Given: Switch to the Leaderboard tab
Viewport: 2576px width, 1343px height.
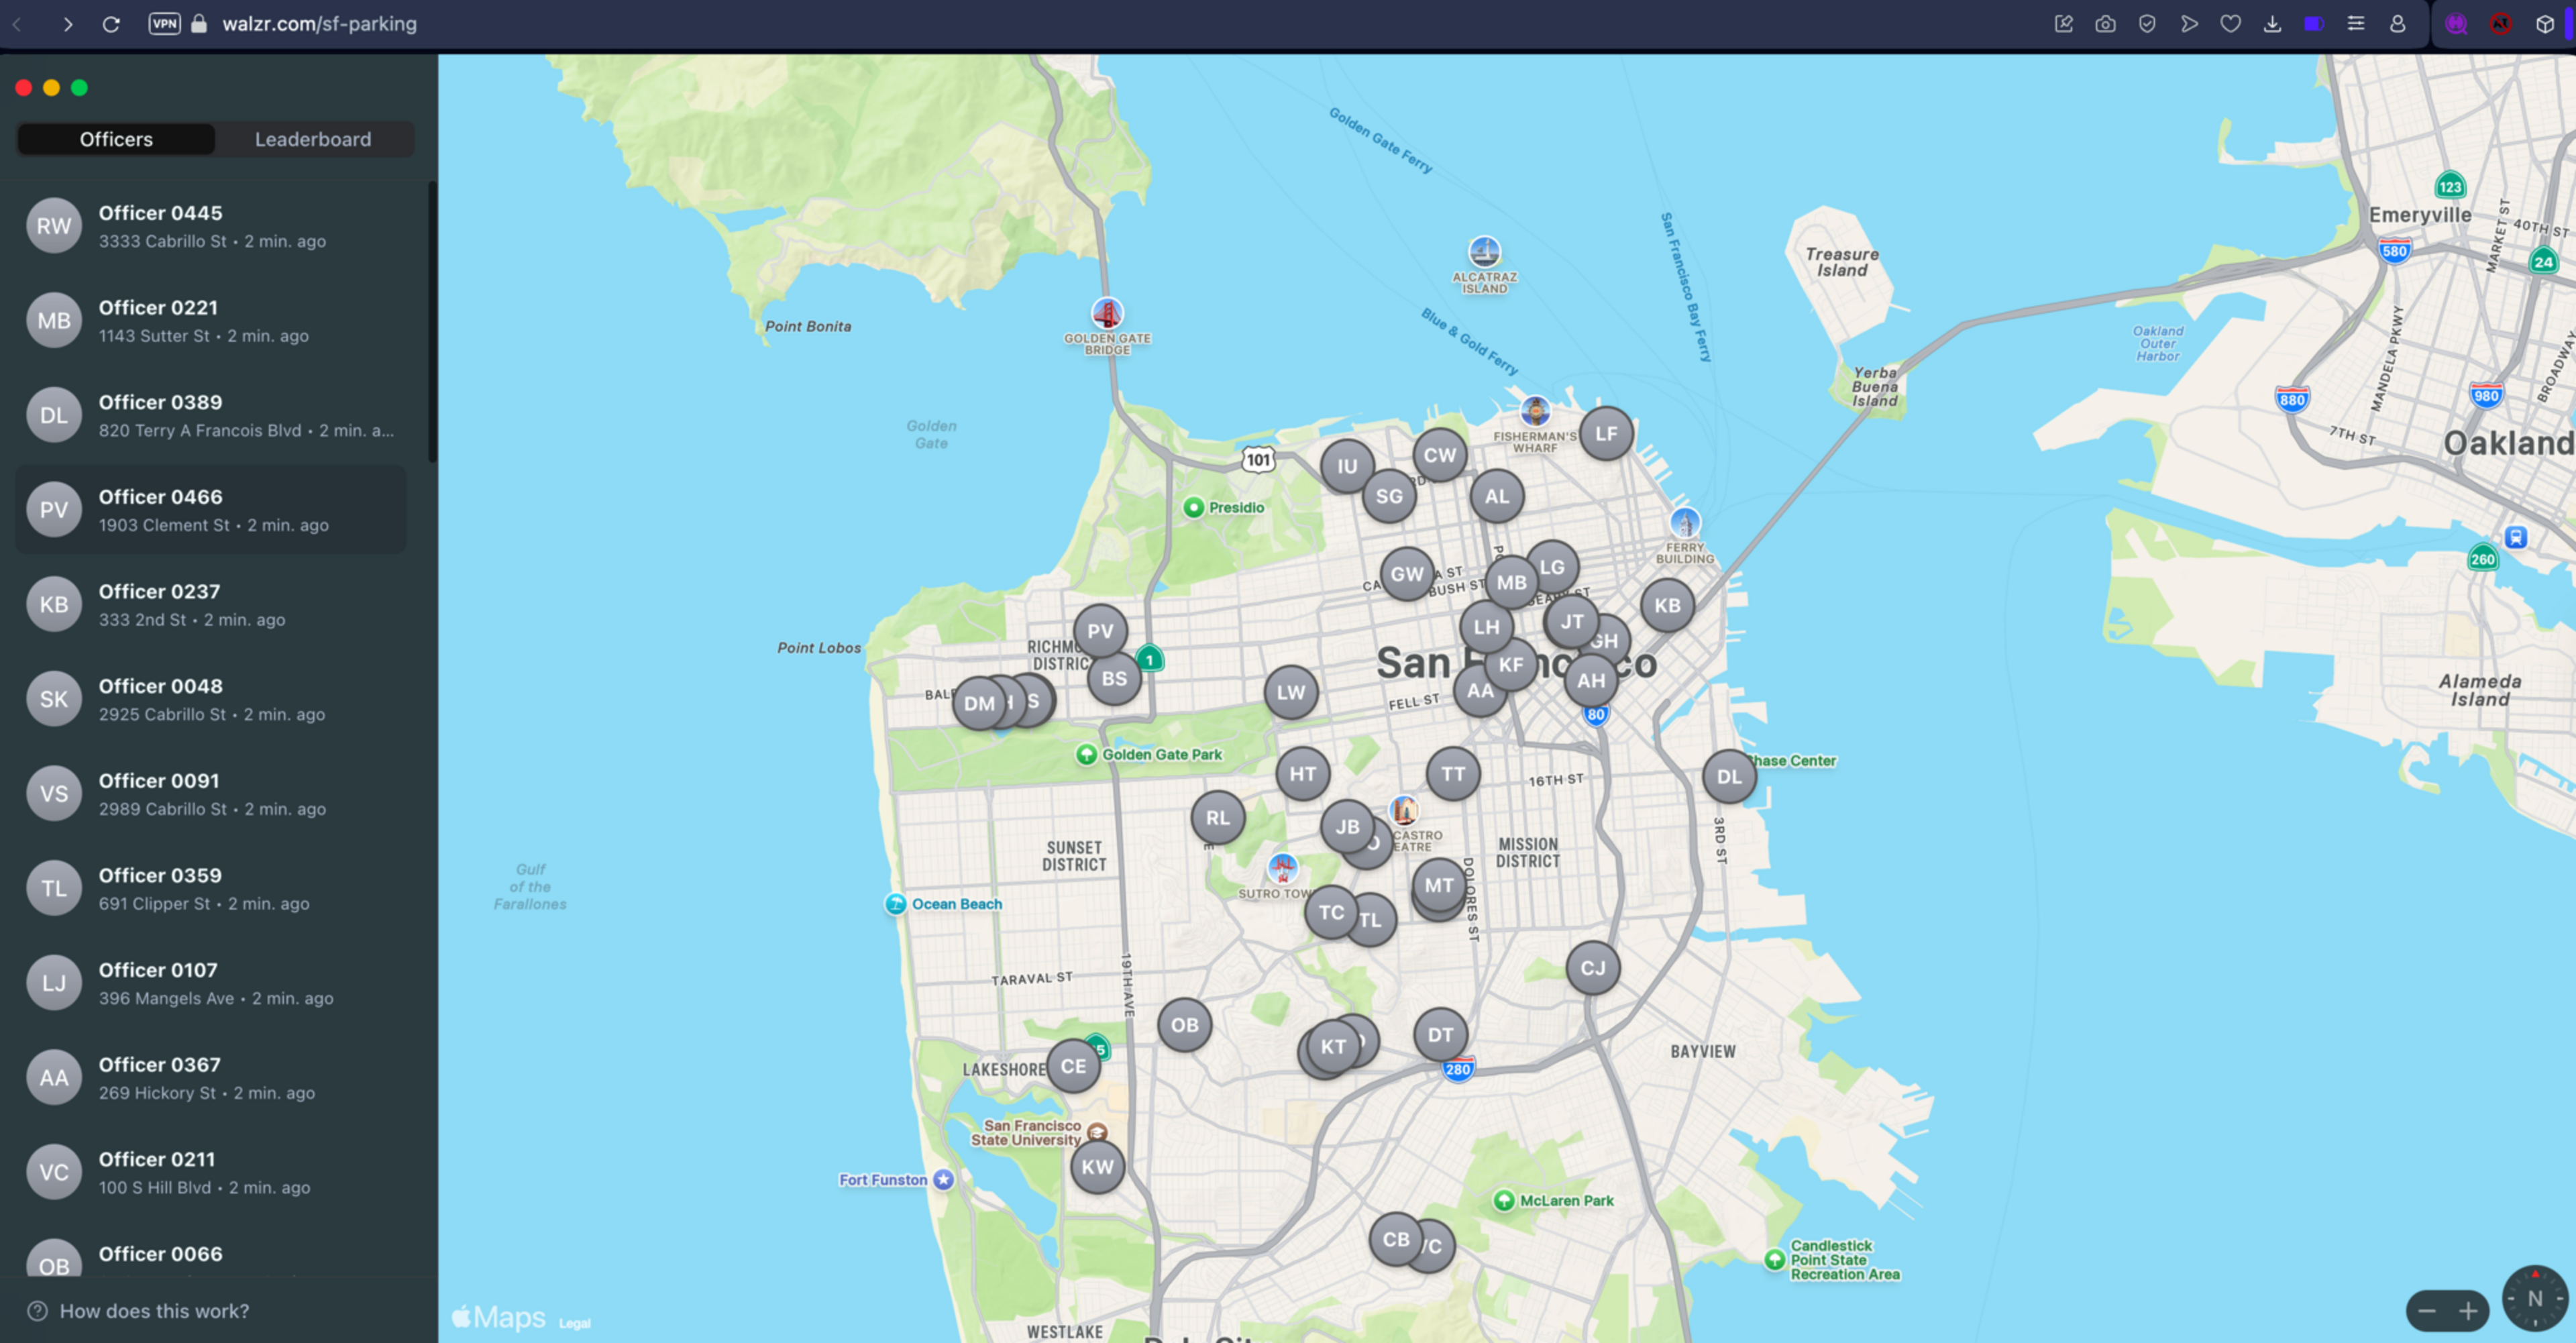Looking at the screenshot, I should pos(313,139).
